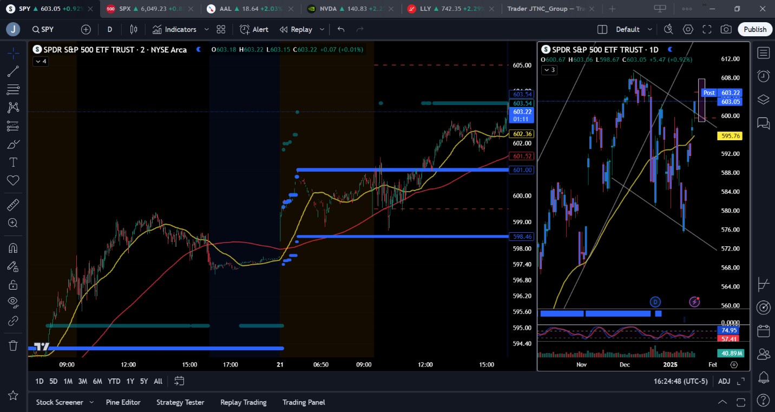Open the layout setup selector icon
Image resolution: width=775 pixels, height=412 pixels.
click(x=602, y=29)
